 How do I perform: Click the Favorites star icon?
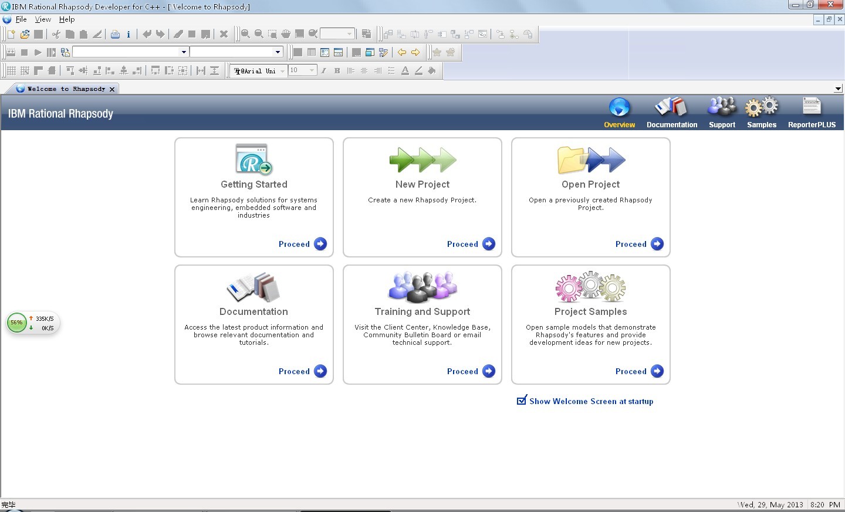coord(437,52)
